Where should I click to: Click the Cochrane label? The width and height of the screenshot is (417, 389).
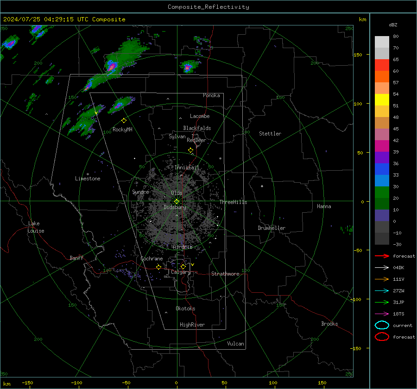coord(152,259)
